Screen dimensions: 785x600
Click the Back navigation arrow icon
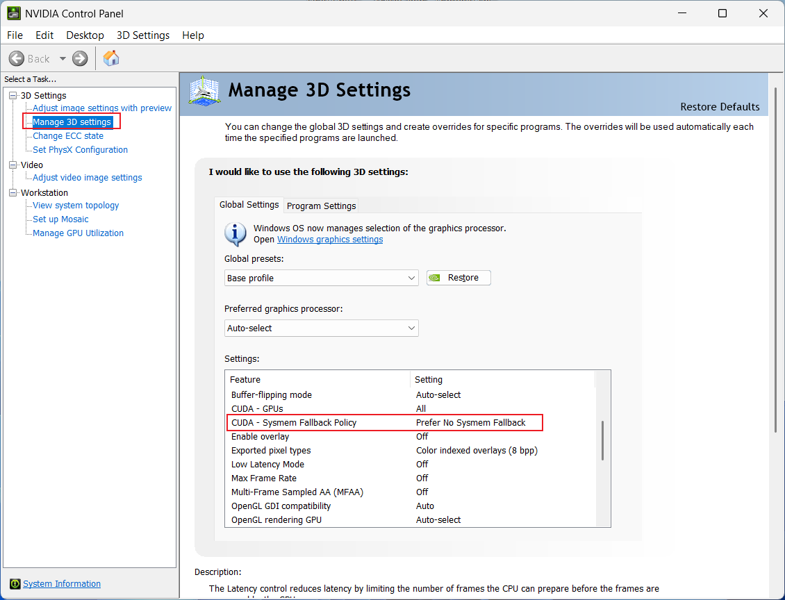17,58
